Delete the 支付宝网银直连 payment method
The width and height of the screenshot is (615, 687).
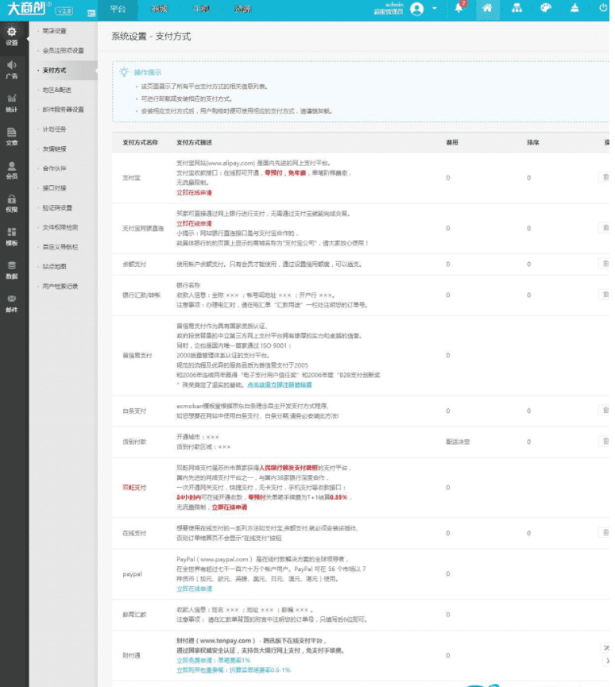click(x=605, y=228)
